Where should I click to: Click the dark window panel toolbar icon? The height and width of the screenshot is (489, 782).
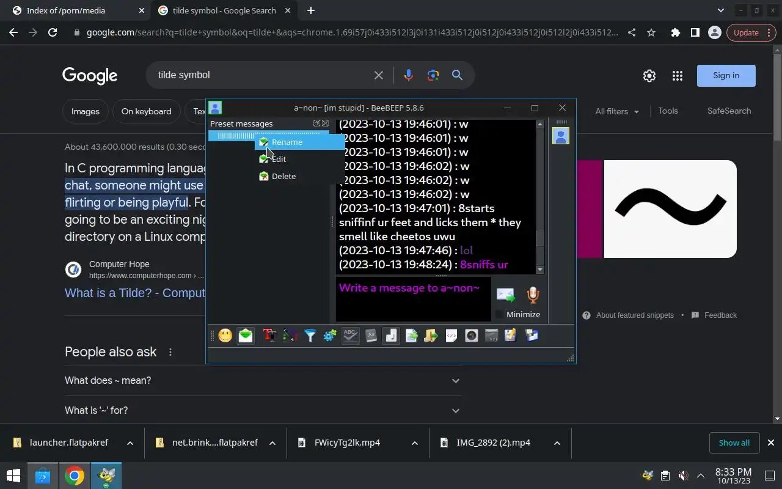pos(492,336)
